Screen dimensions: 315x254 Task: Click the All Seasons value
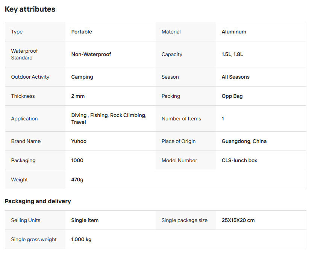(235, 77)
